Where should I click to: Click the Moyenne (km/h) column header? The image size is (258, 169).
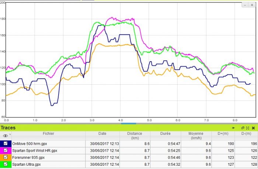coord(198,135)
